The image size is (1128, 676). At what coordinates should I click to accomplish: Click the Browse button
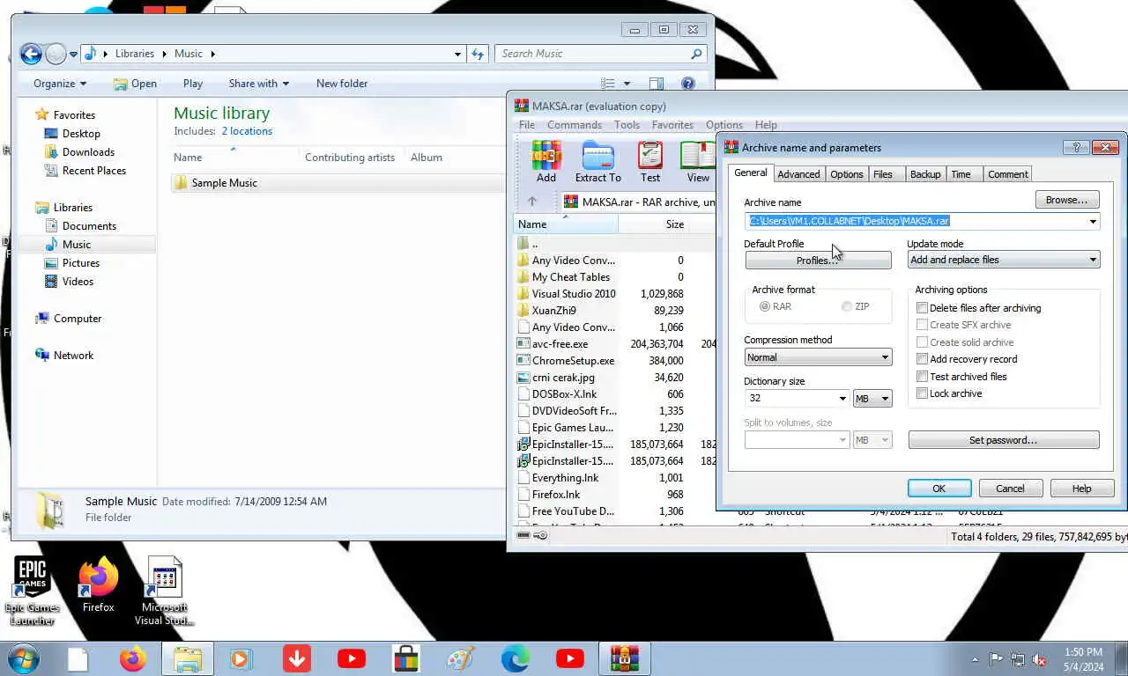pos(1066,200)
